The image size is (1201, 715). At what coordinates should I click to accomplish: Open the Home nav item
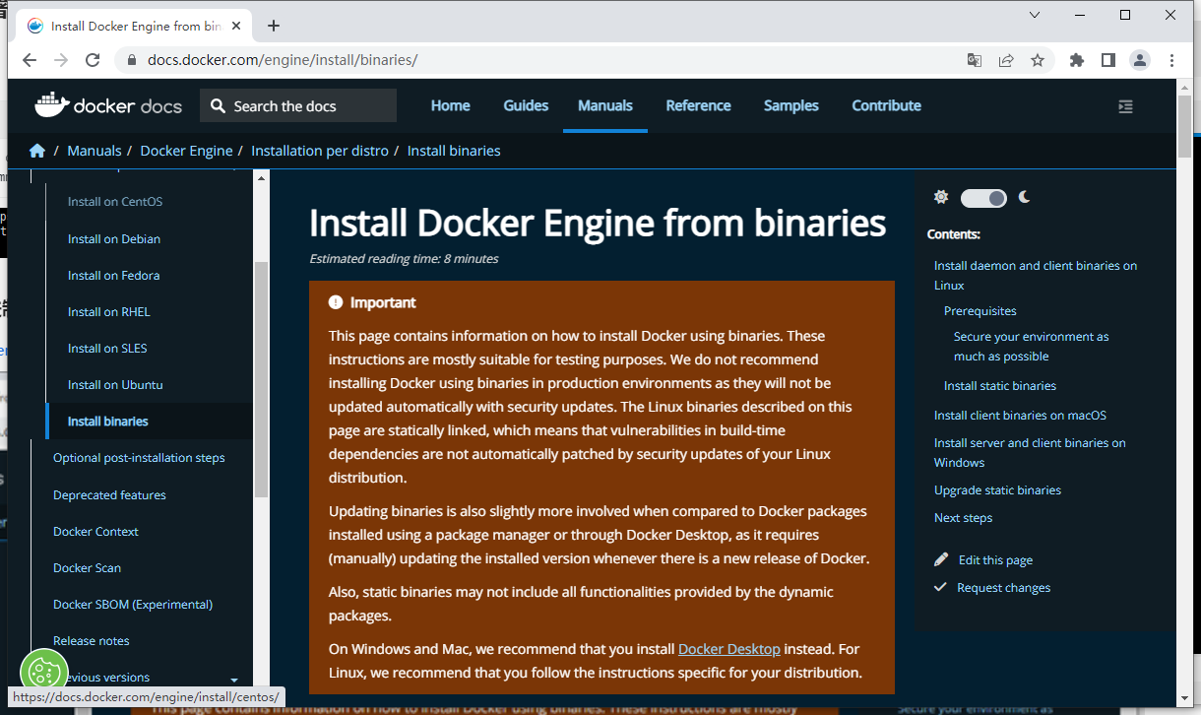click(450, 105)
